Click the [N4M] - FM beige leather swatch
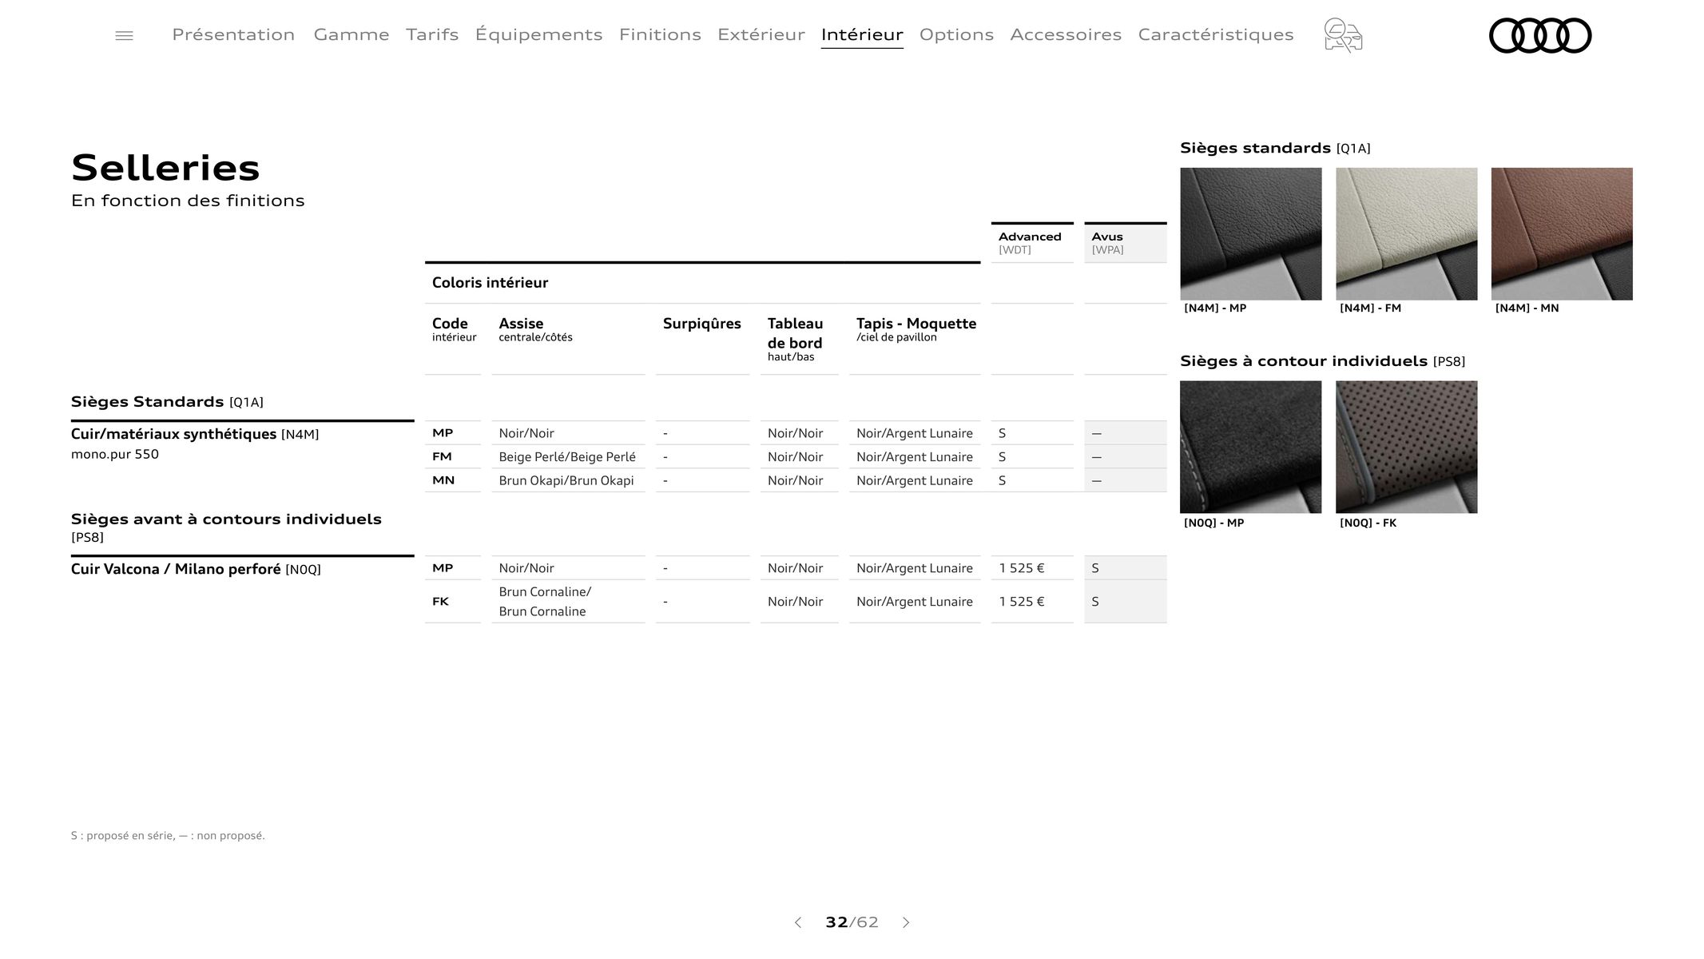 [1407, 233]
